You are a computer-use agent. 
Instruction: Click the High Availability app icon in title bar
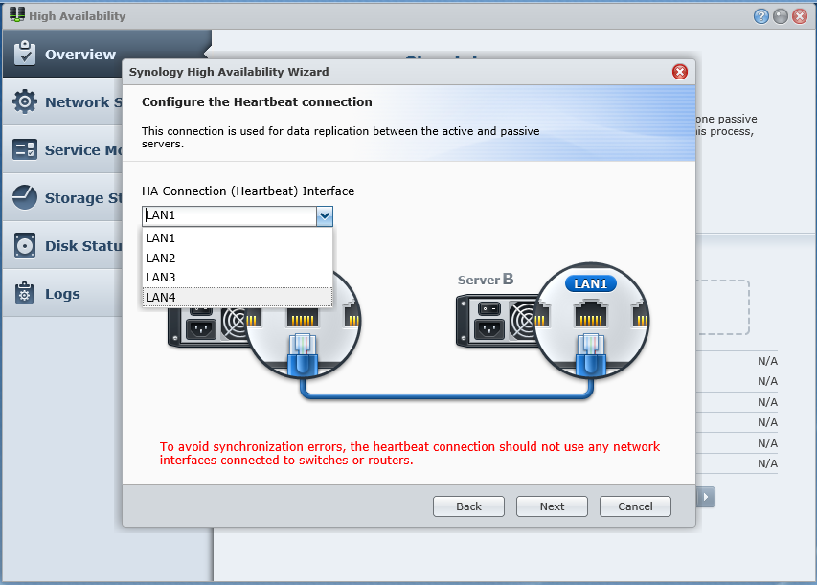(x=17, y=14)
